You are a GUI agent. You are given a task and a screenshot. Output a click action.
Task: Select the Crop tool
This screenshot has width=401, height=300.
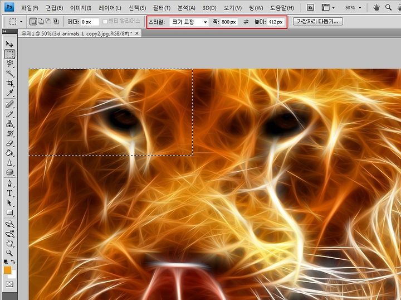coord(9,83)
